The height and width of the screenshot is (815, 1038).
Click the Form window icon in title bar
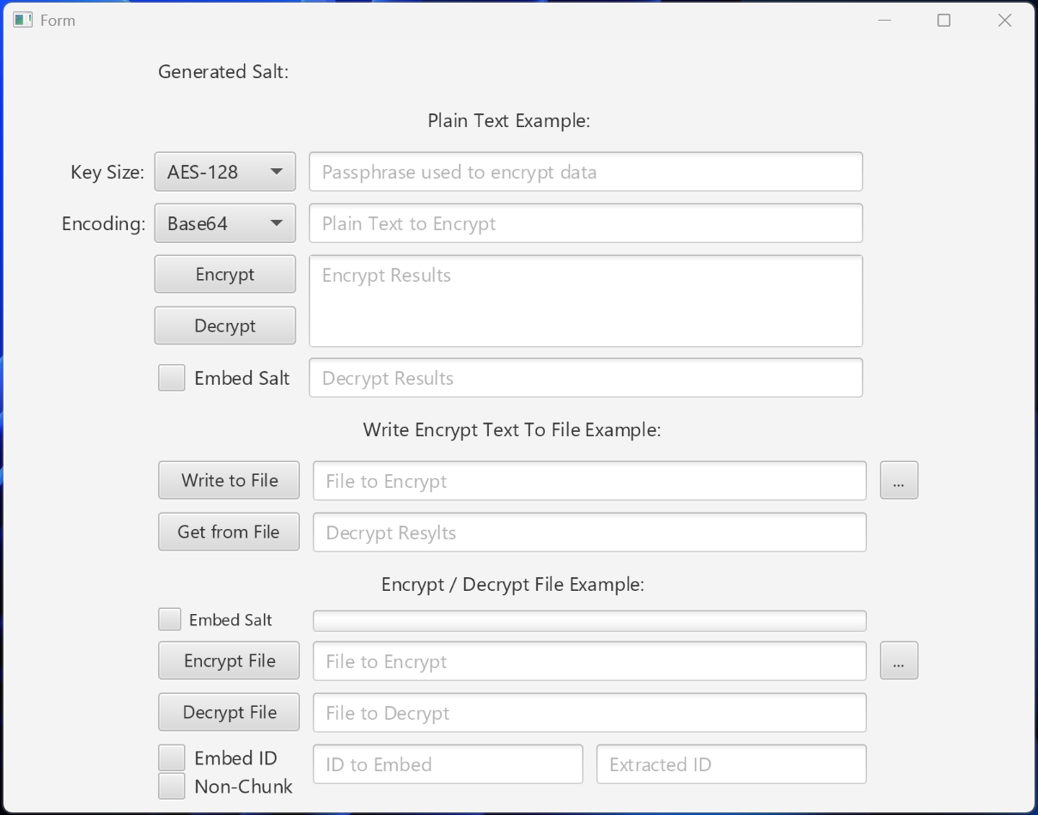point(22,20)
